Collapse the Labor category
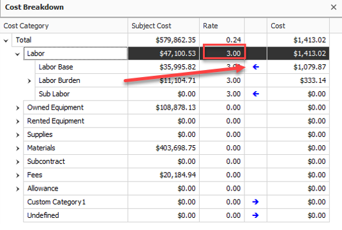The height and width of the screenshot is (230, 342). click(x=17, y=54)
